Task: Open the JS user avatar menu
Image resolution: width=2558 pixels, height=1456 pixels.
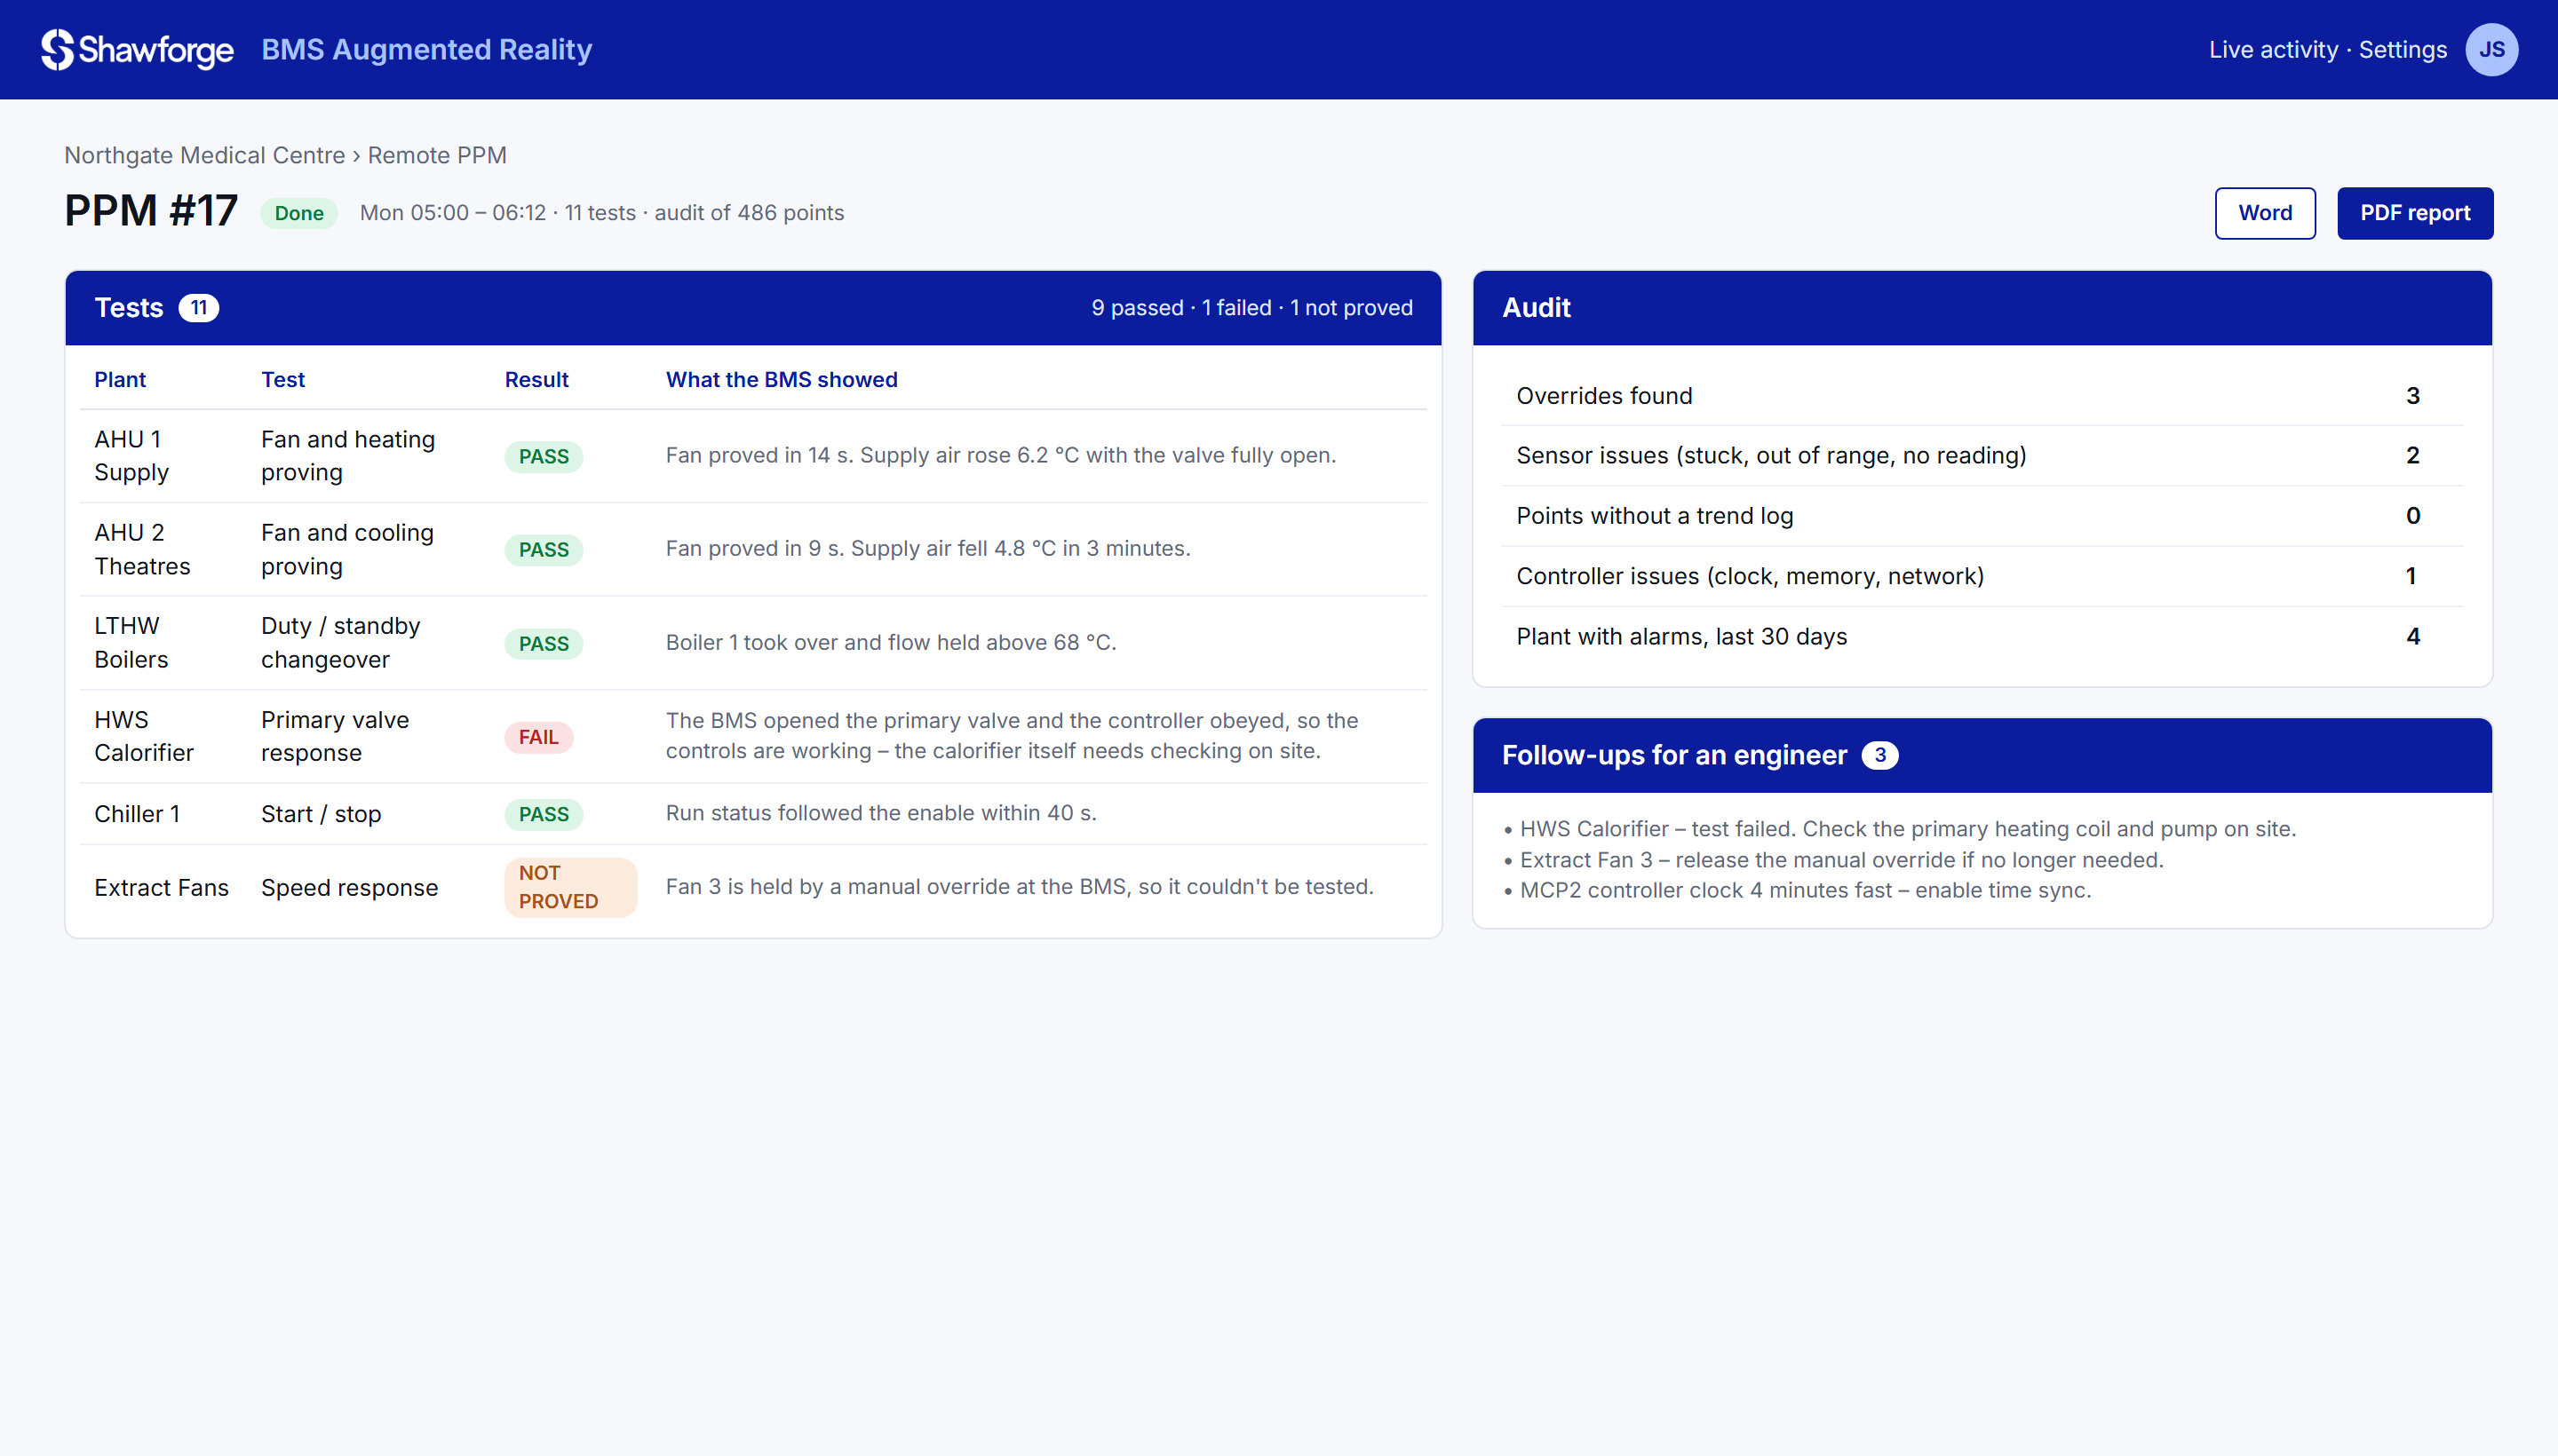Action: click(2491, 50)
